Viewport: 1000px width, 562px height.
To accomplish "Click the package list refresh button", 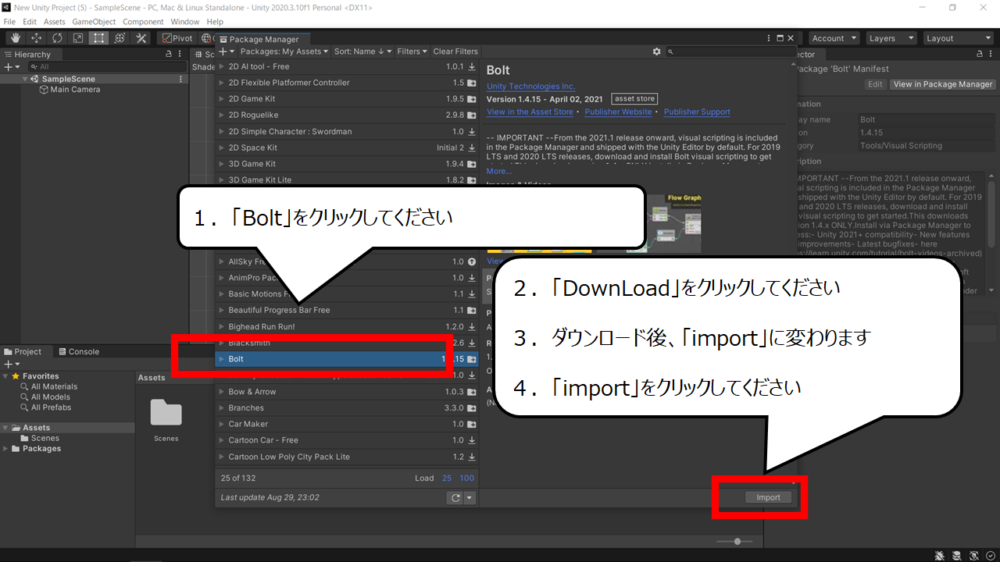I will coord(455,497).
